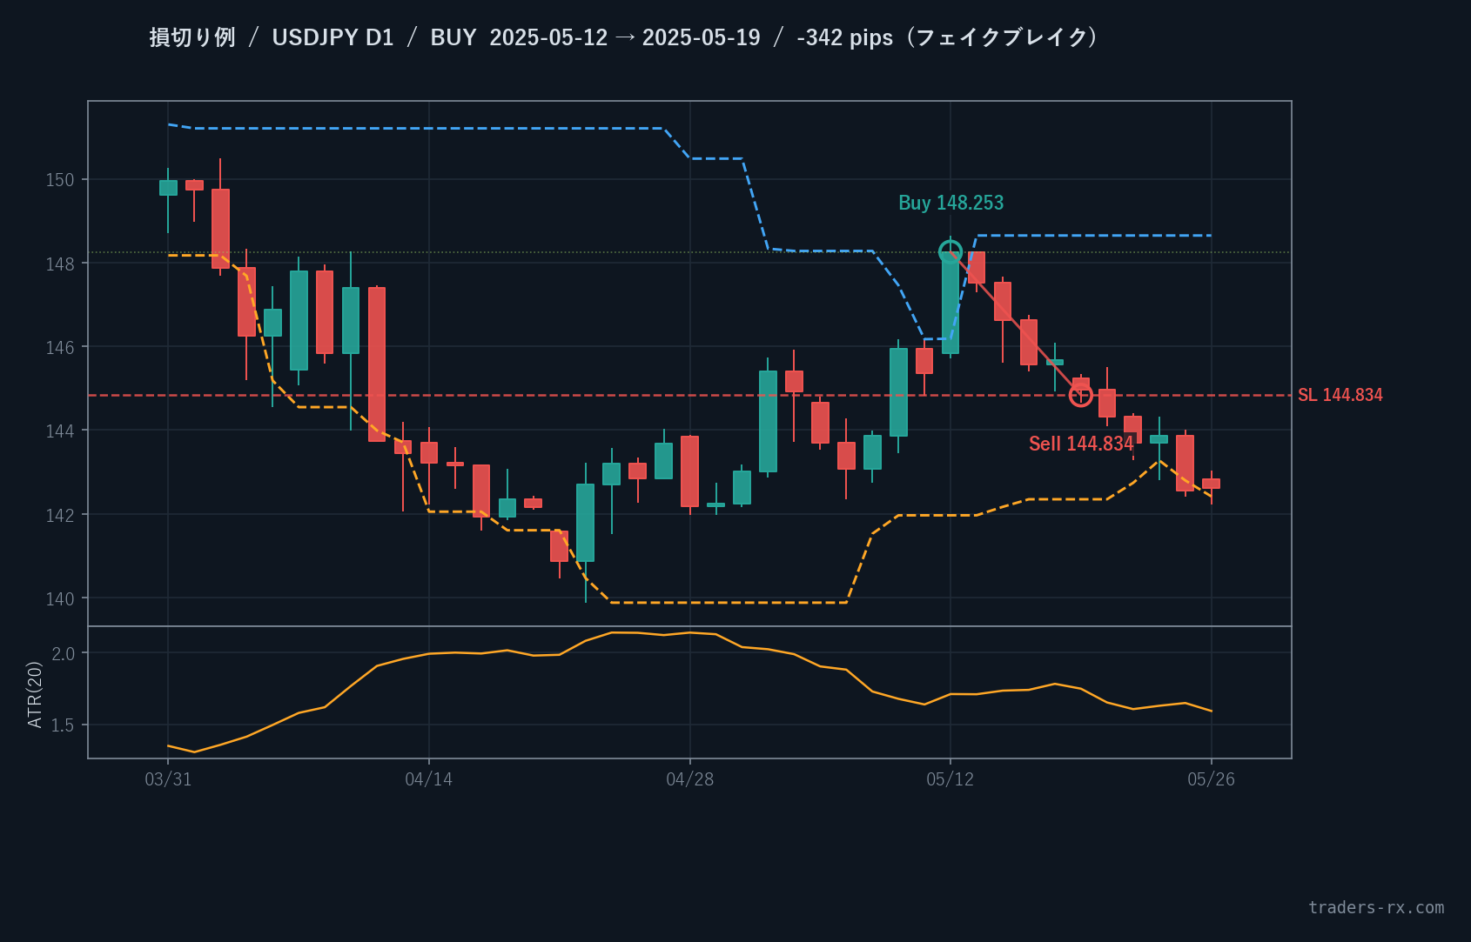The image size is (1471, 942).
Task: Click the 03/31 date axis label
Action: (x=168, y=779)
